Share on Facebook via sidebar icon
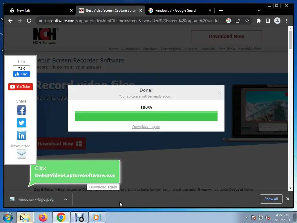Screen dimensions: 297x223 [x=21, y=110]
